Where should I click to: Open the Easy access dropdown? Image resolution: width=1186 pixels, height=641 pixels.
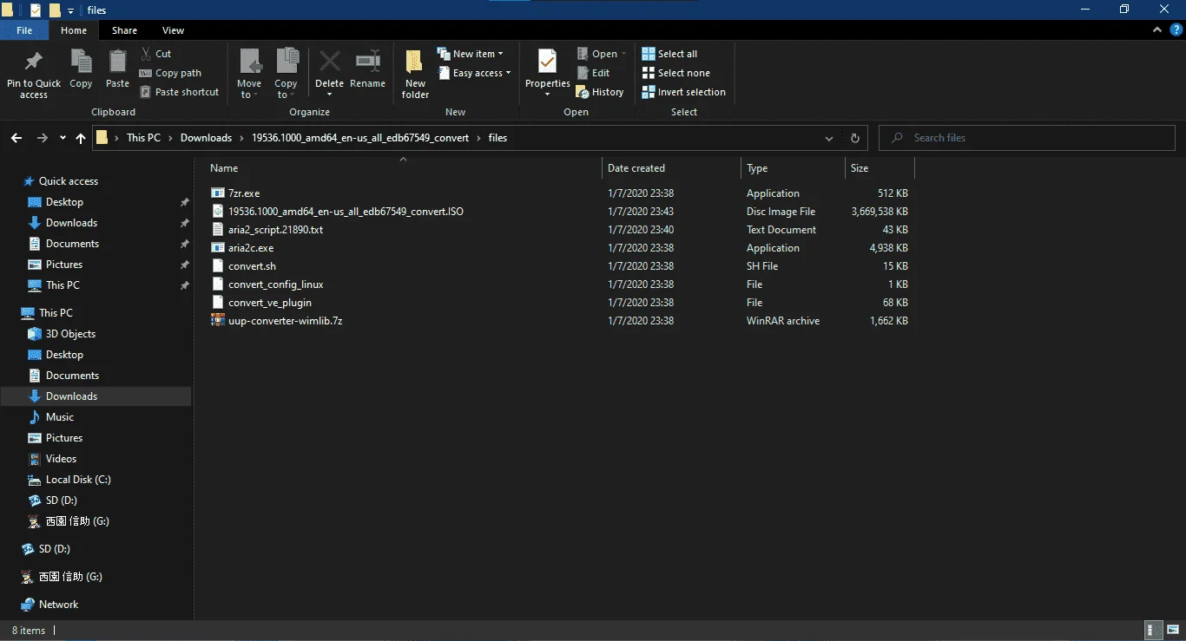coord(474,73)
